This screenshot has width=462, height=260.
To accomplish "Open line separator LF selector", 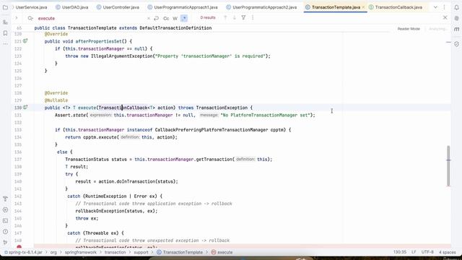I will pyautogui.click(x=414, y=252).
